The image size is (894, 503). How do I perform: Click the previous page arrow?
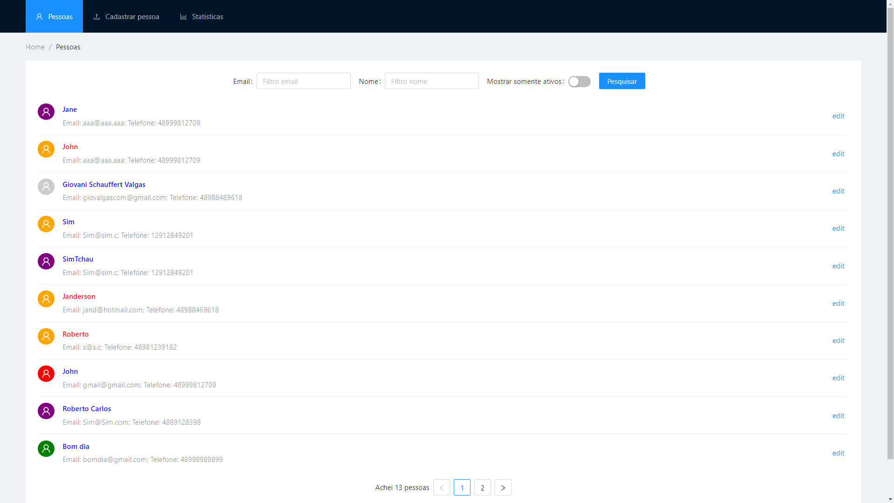point(441,487)
